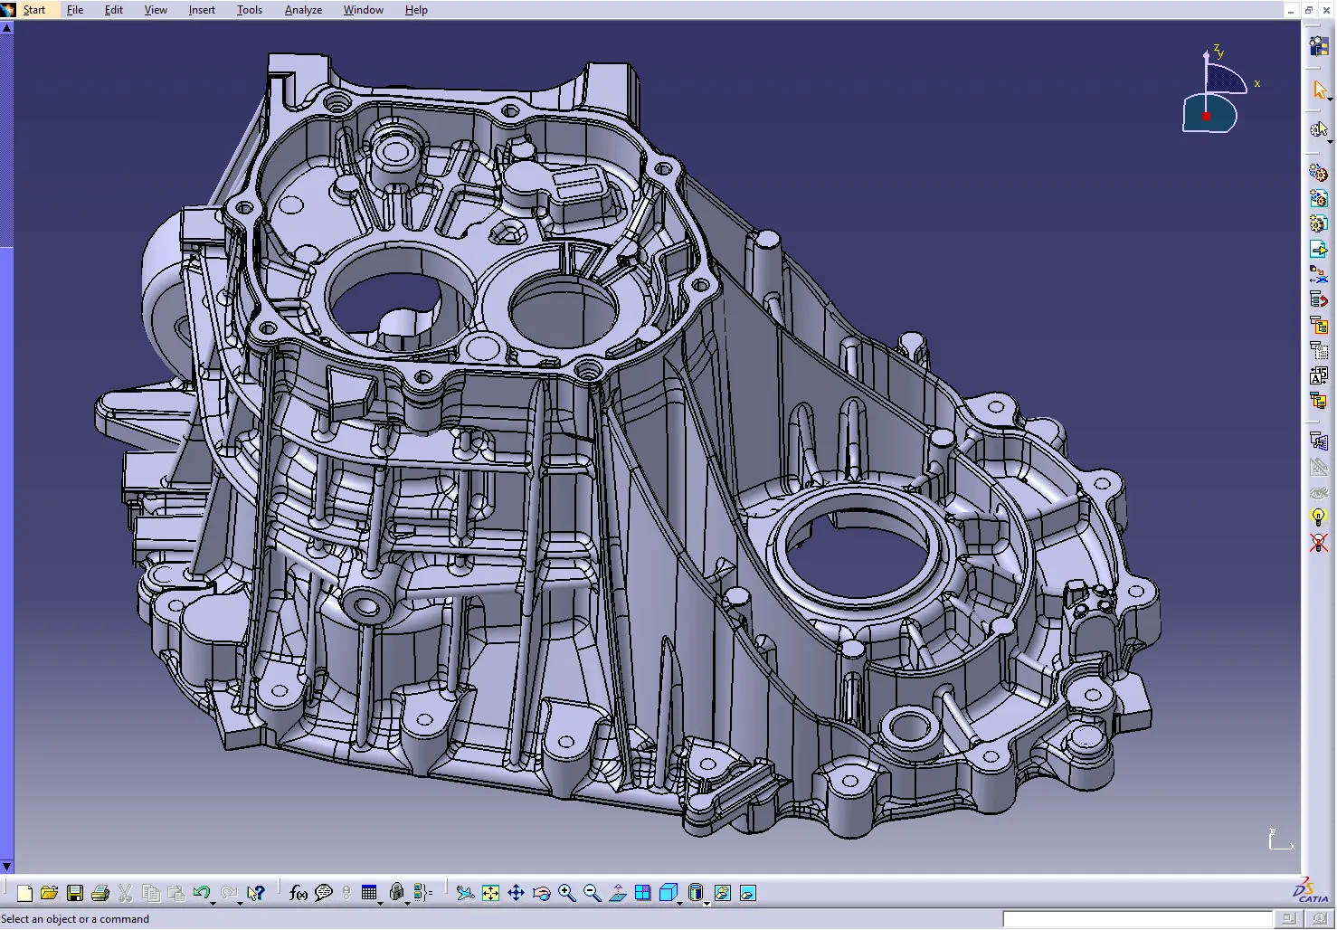Click the Zoom In magnifier icon
The width and height of the screenshot is (1337, 930).
(567, 892)
